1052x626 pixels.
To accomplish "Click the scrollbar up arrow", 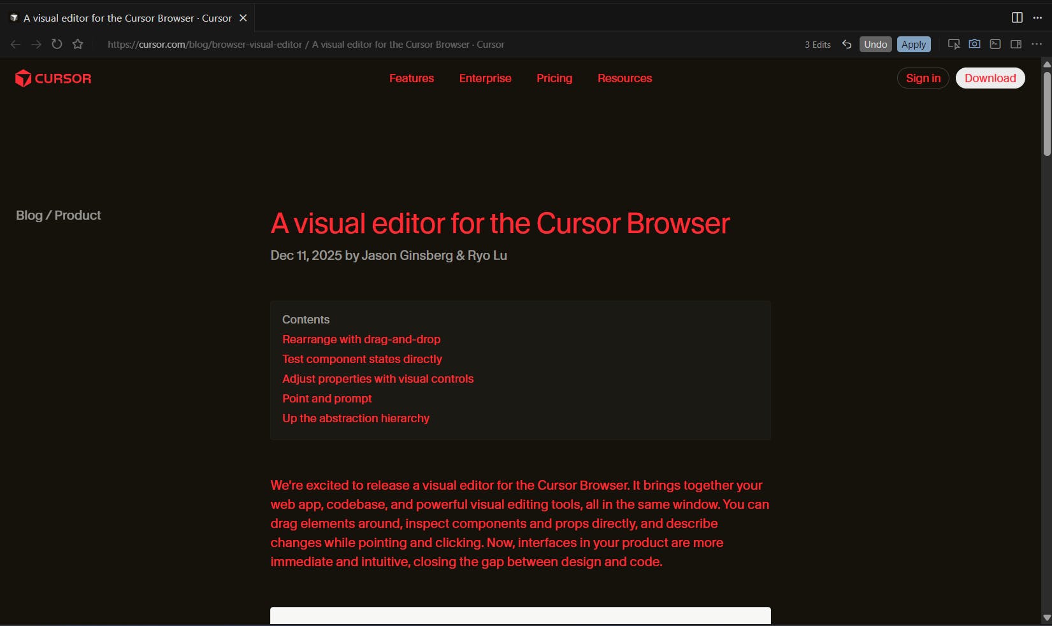I will [x=1047, y=64].
